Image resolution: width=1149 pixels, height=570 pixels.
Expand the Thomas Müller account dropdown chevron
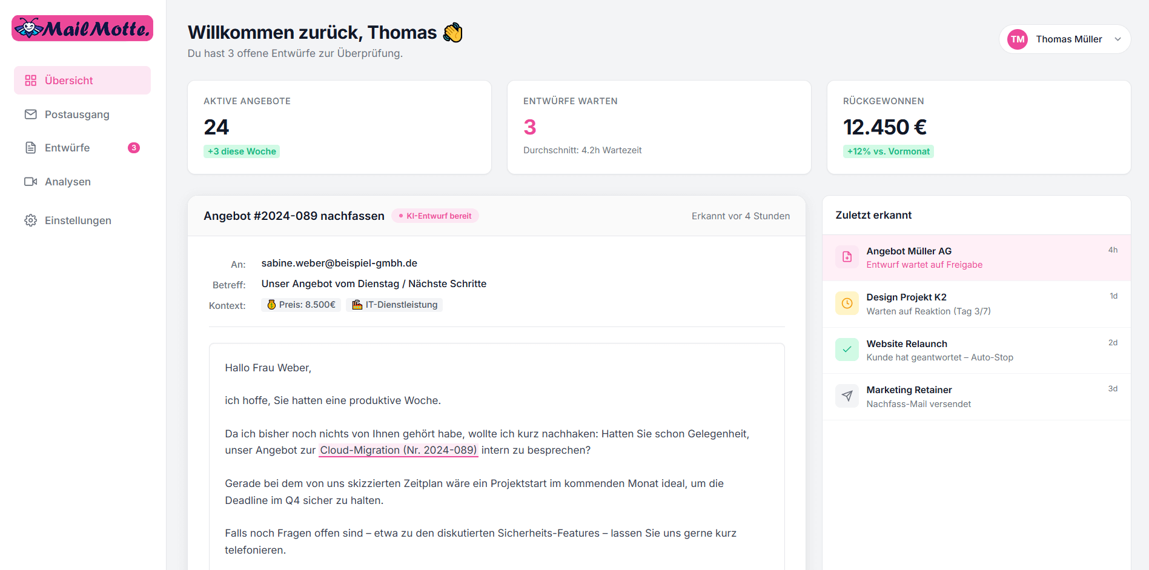[x=1118, y=39]
